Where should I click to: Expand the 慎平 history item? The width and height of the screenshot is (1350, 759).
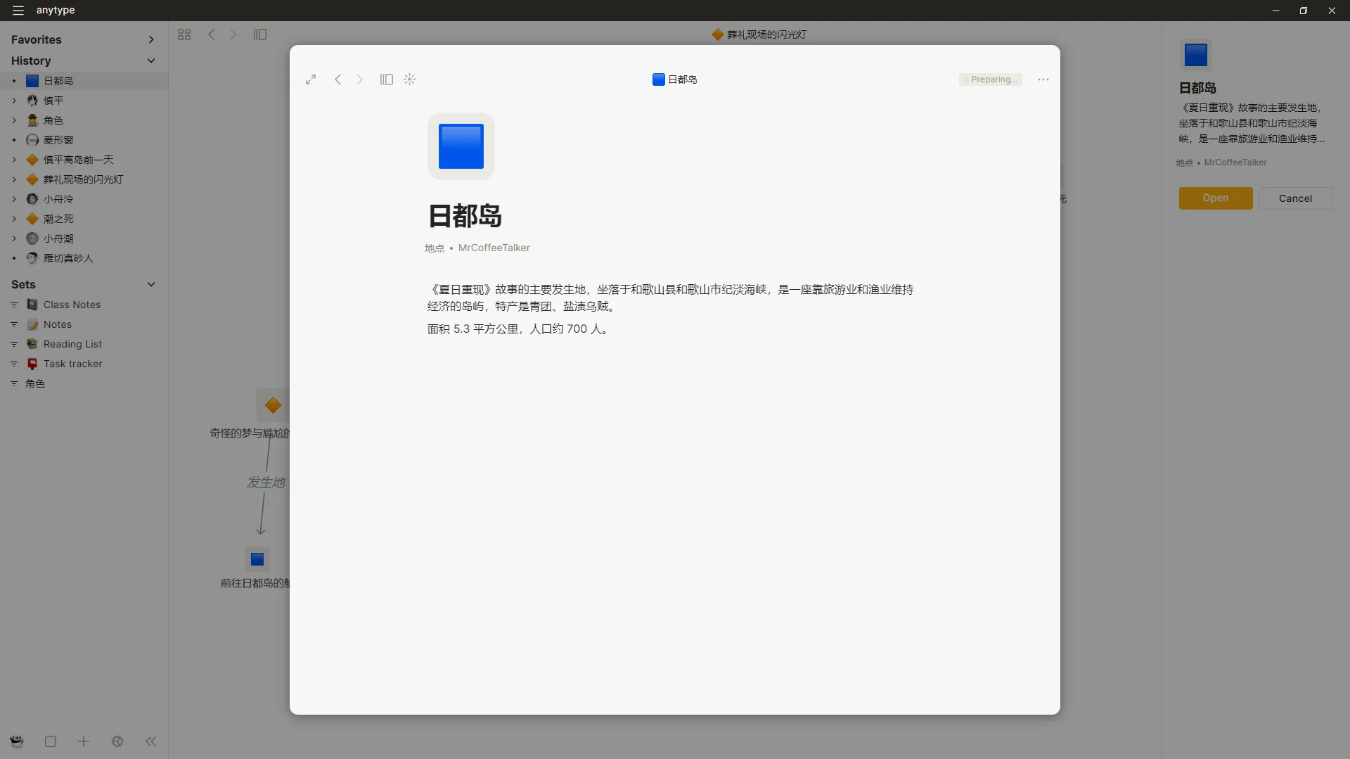(x=13, y=101)
